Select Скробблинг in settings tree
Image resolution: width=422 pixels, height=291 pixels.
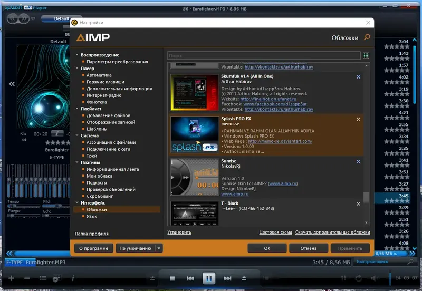100,196
